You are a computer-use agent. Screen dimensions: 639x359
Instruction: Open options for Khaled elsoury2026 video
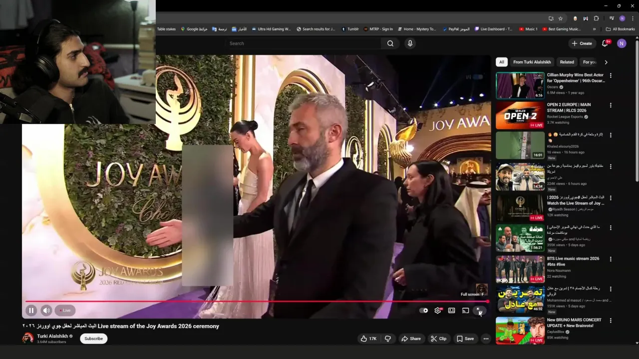click(610, 135)
